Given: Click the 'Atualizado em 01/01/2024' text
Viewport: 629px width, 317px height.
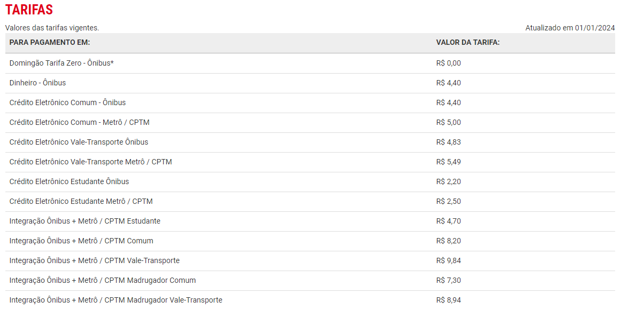Looking at the screenshot, I should 570,28.
